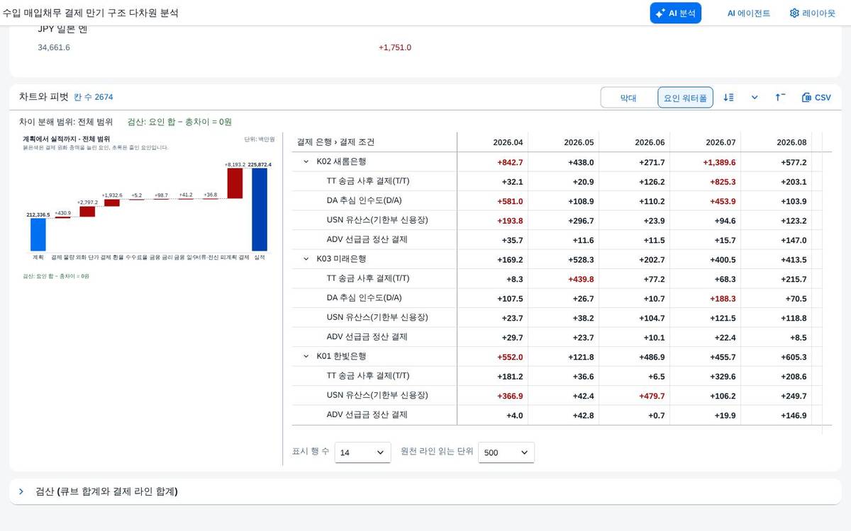Click the 칸 수 2674 label

click(93, 97)
